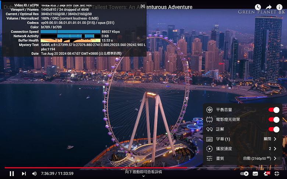
Task: Click the 3840x2160@50 resolution value
Action: (66, 14)
